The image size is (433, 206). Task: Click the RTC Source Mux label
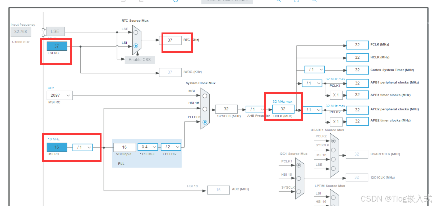pos(135,21)
